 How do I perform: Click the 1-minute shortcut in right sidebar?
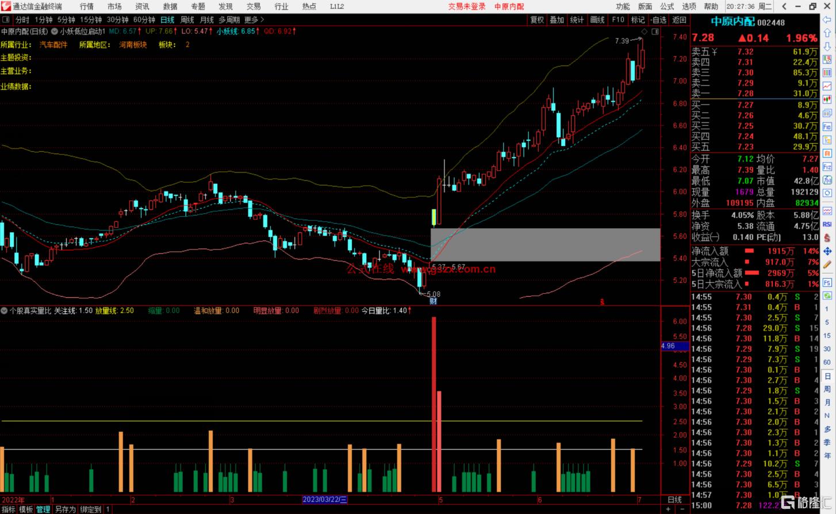coord(827,309)
